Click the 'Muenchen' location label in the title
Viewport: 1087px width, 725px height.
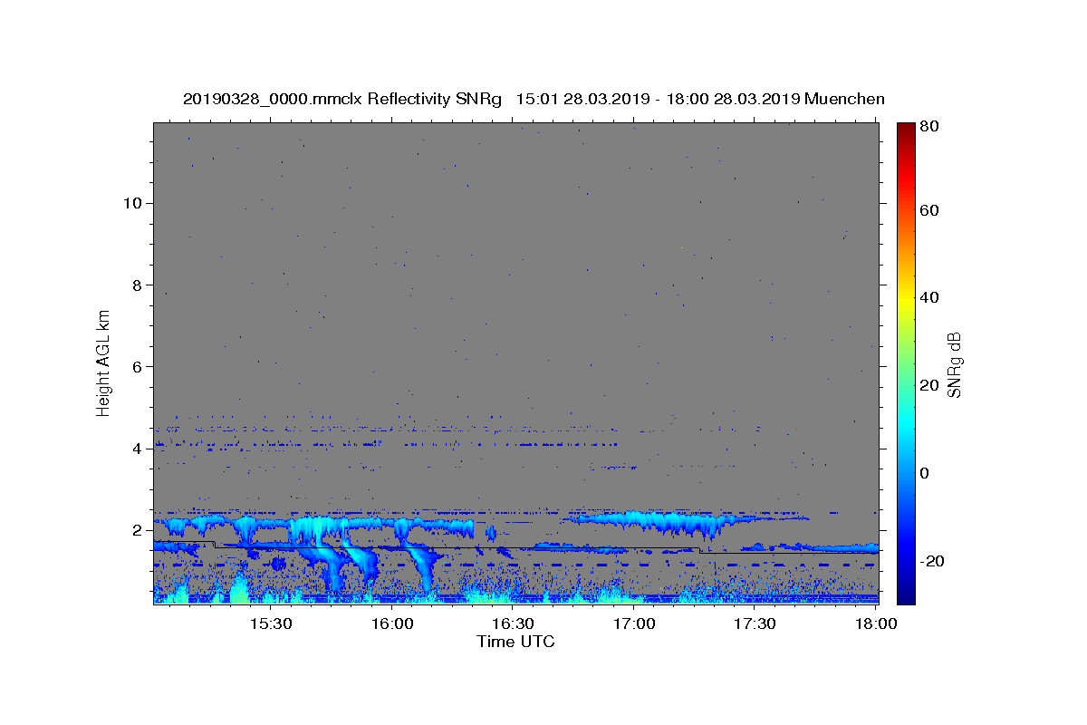(x=844, y=99)
